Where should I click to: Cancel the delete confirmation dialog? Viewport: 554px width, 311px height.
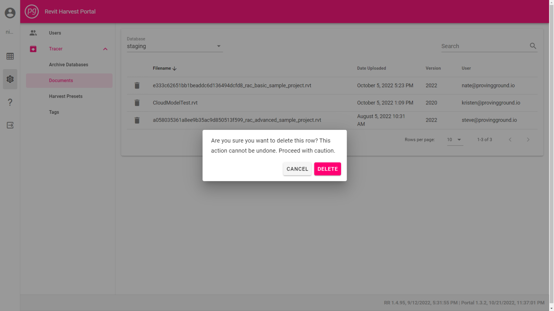(297, 169)
